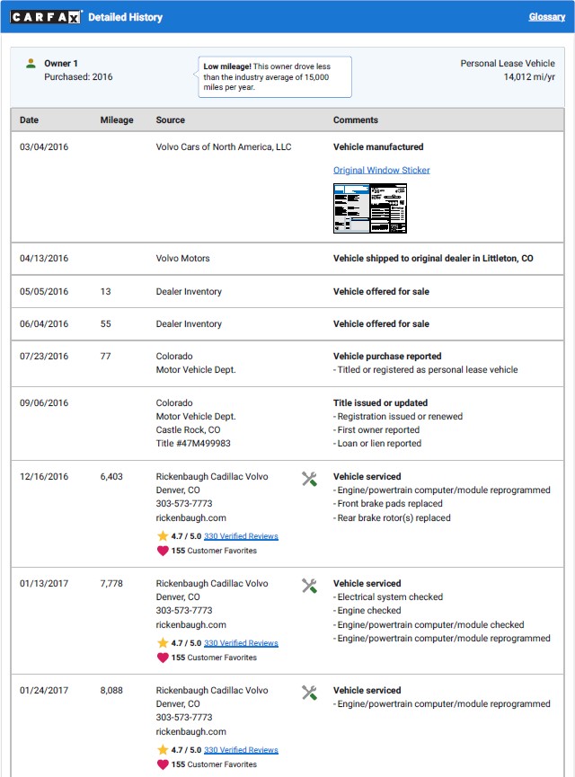The image size is (575, 777).
Task: Click the star rating icon in 01/24/2017 row
Action: tap(163, 750)
